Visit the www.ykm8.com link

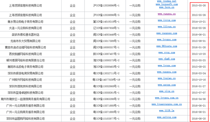point(167,59)
